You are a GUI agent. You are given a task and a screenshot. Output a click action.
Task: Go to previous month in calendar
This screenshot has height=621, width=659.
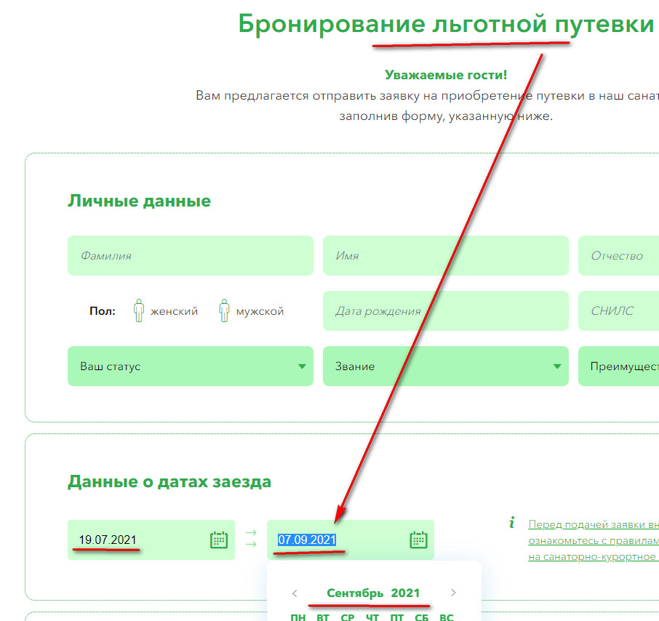[x=295, y=593]
